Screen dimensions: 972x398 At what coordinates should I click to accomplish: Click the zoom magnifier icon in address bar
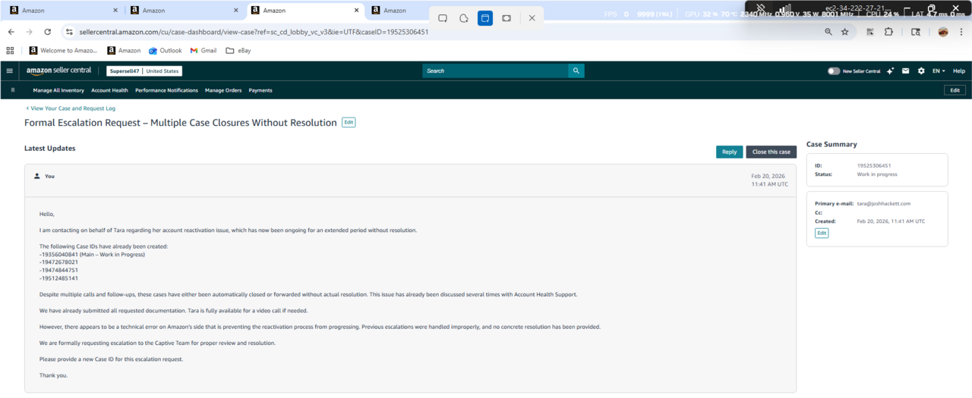tap(828, 32)
